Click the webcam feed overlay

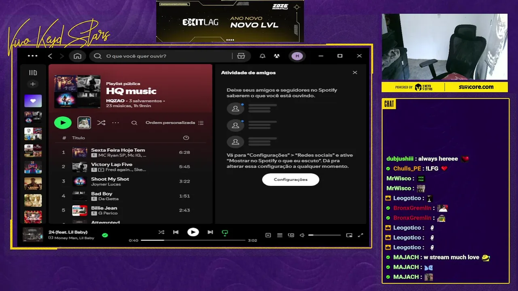pos(445,47)
